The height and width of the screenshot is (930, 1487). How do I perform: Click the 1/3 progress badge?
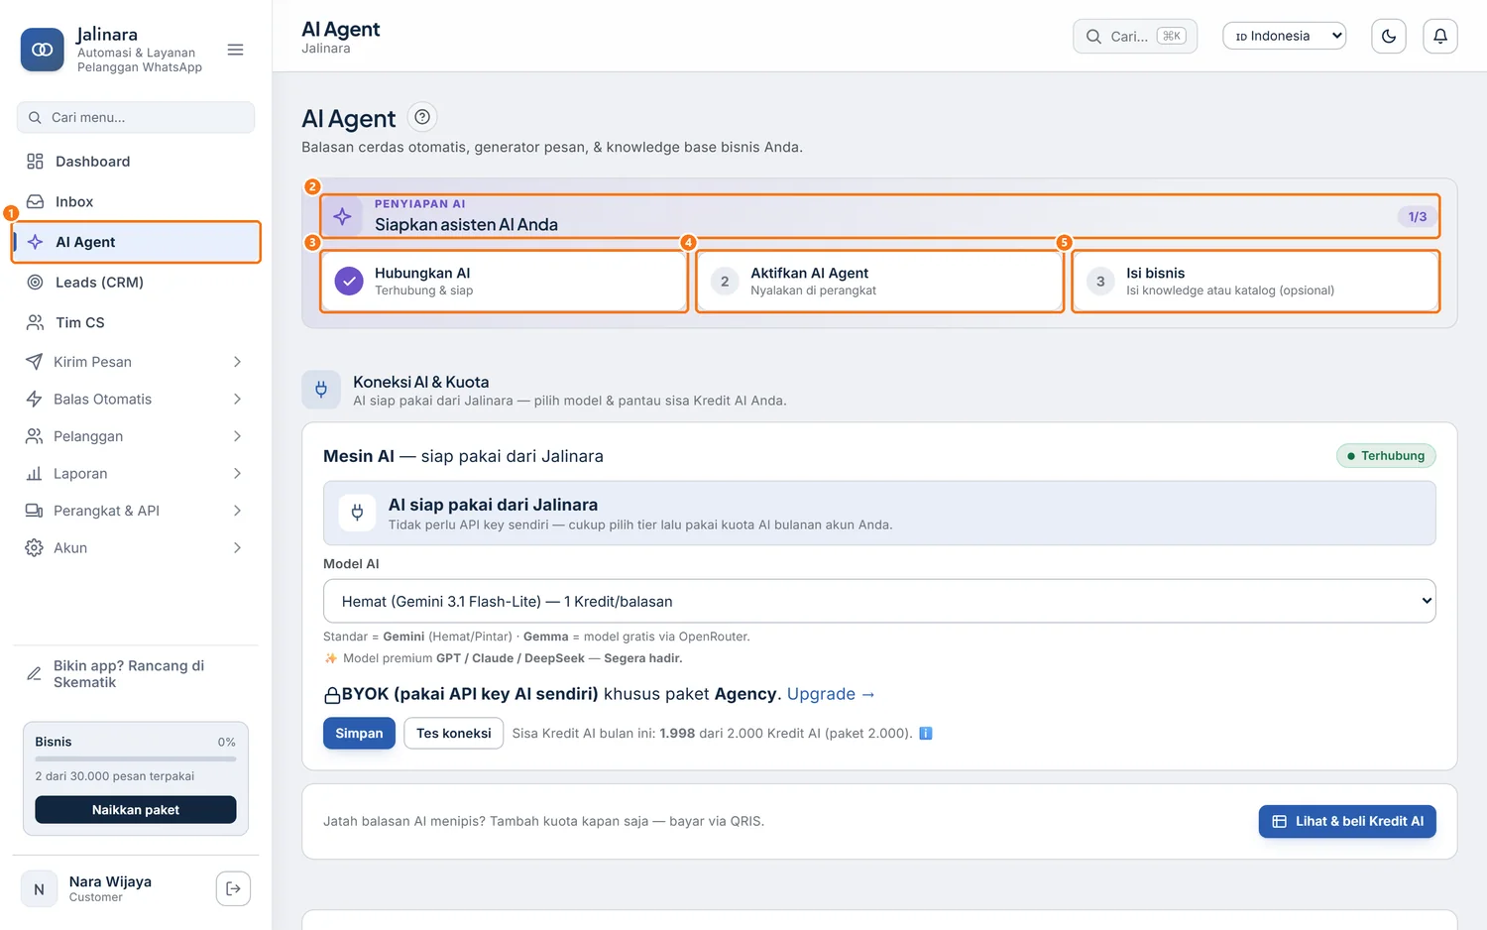click(x=1418, y=217)
